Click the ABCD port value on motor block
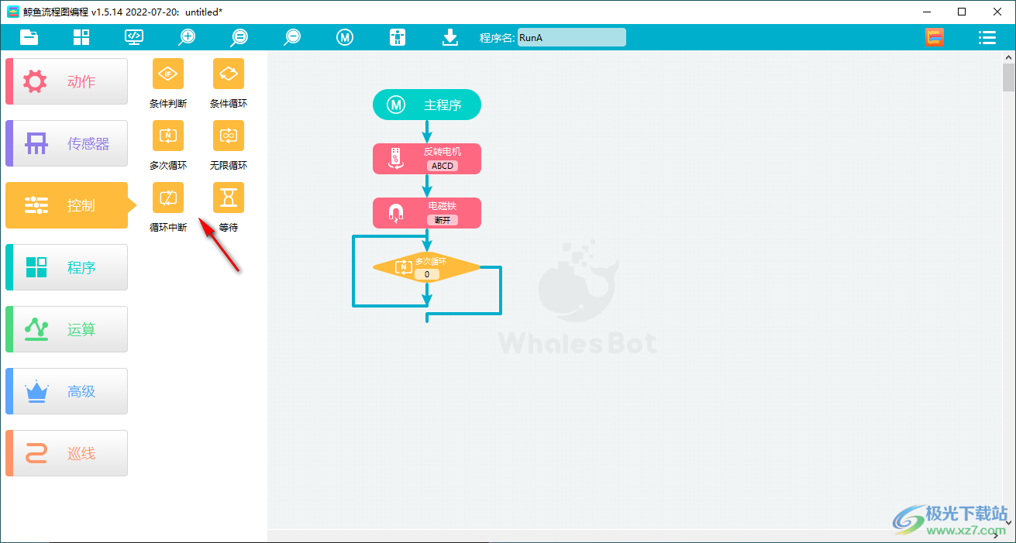The image size is (1016, 543). (442, 166)
